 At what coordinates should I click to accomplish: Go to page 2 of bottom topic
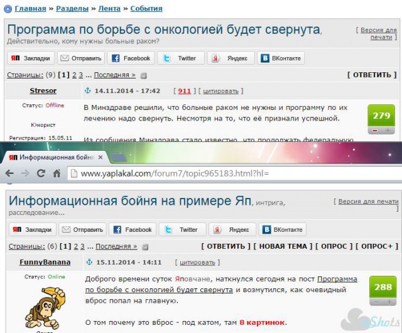click(76, 246)
